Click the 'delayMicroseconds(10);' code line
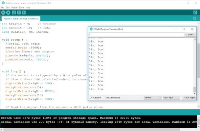This screenshot has width=200, height=131. click(25, 95)
